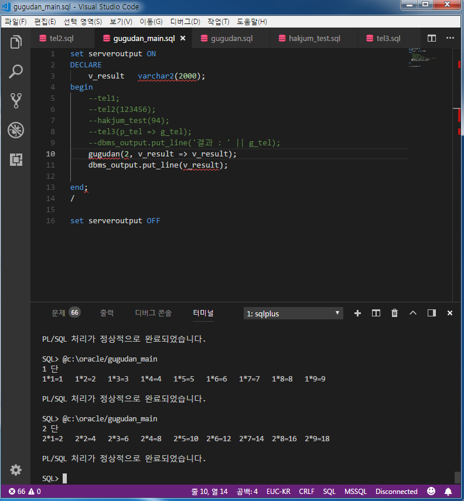Viewport: 464px width, 501px height.
Task: Click the 'begin' keyword on line 4
Action: (81, 87)
